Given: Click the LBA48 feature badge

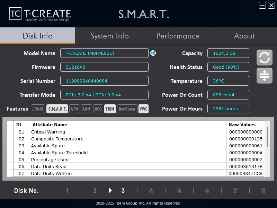Looking at the screenshot, I should point(38,109).
